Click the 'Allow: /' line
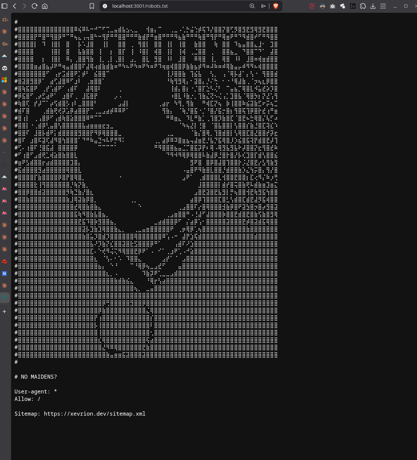 pos(27,399)
